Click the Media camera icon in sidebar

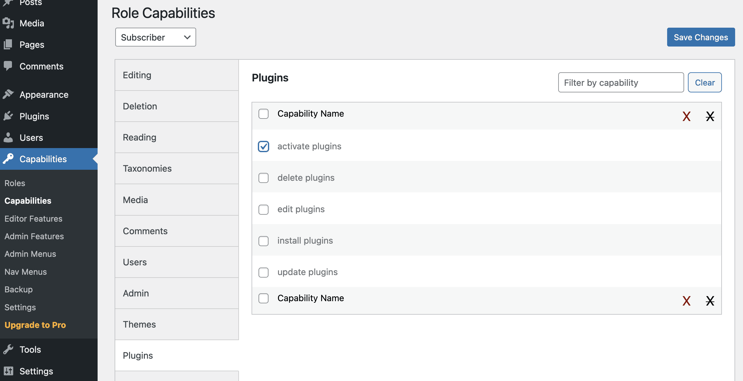[9, 23]
